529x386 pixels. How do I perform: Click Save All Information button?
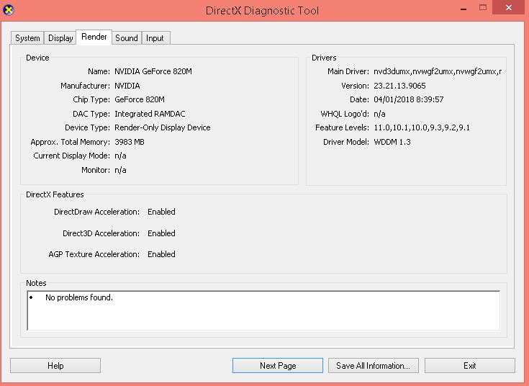point(373,365)
